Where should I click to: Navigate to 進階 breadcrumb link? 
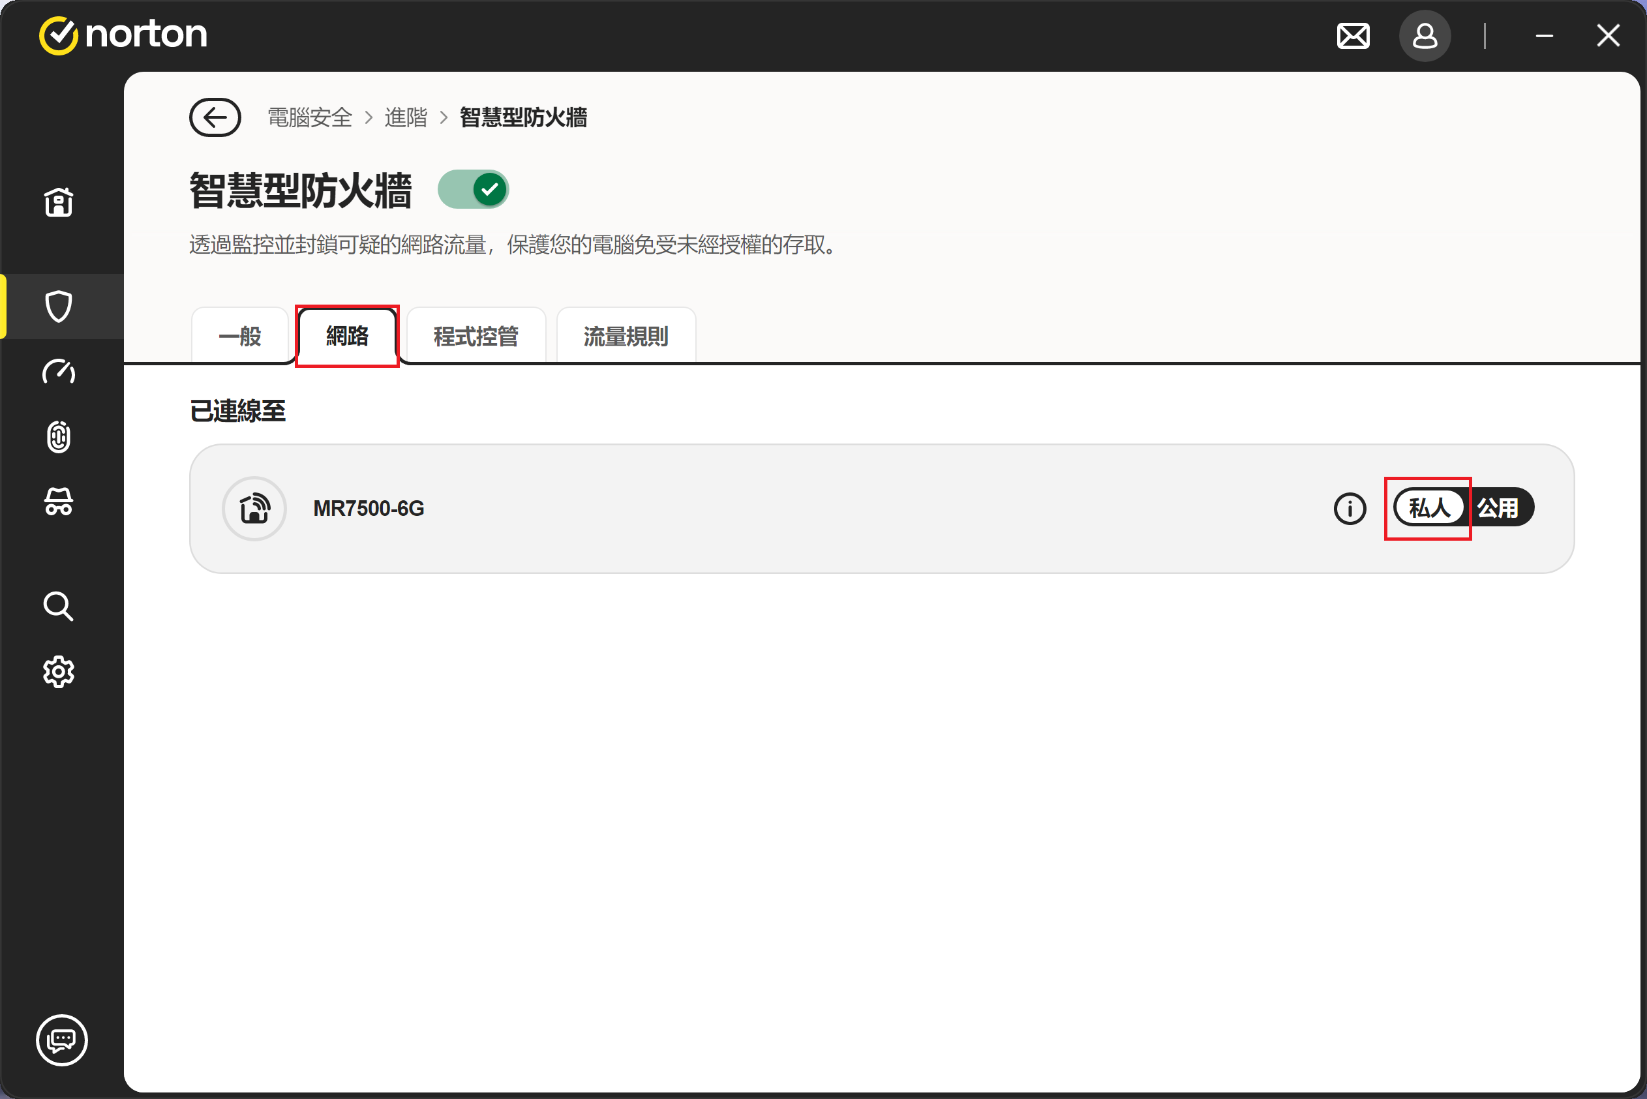click(406, 117)
